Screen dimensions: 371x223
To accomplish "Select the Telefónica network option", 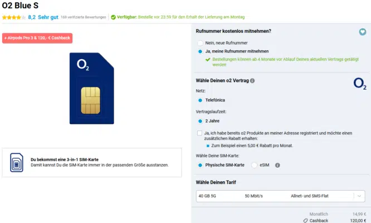I will point(200,100).
